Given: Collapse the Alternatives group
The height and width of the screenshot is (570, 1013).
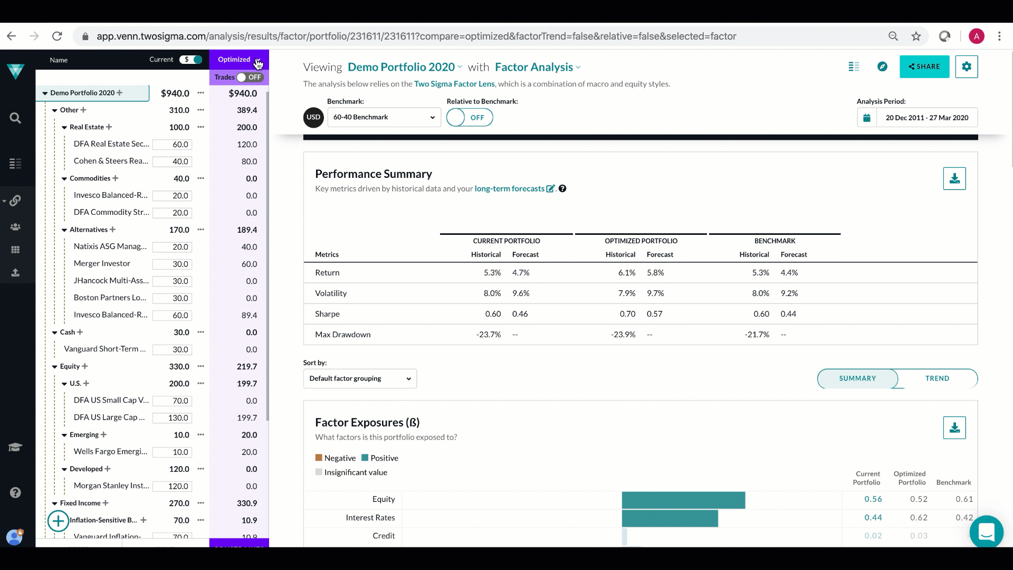Looking at the screenshot, I should click(x=64, y=230).
